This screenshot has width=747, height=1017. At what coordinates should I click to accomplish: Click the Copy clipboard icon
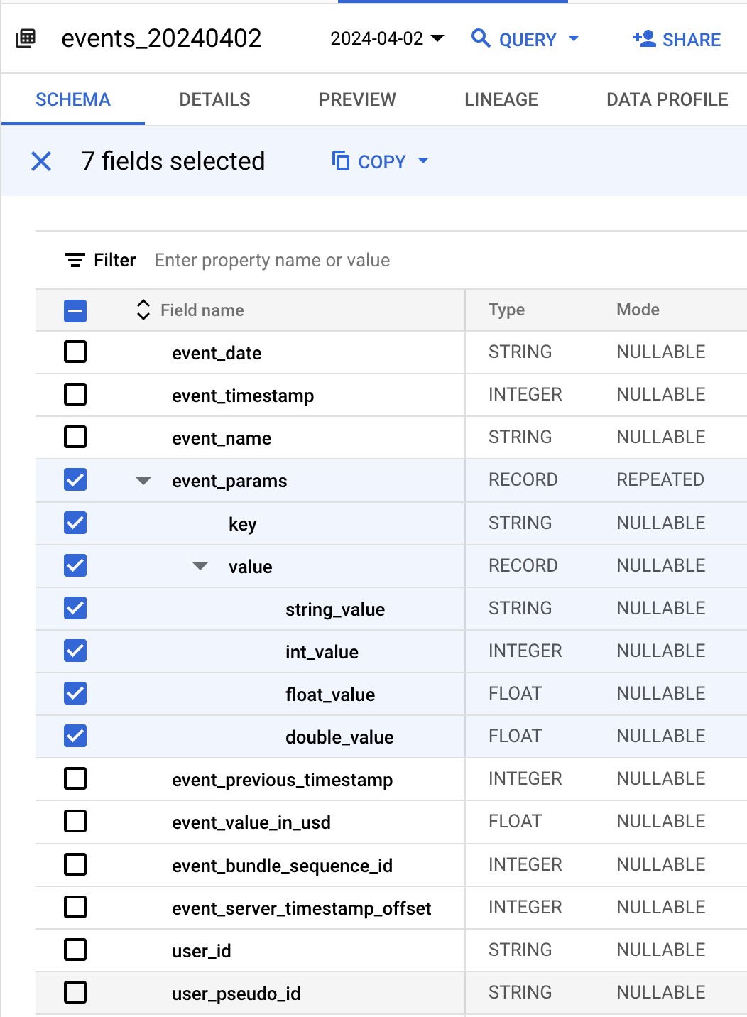pyautogui.click(x=341, y=161)
